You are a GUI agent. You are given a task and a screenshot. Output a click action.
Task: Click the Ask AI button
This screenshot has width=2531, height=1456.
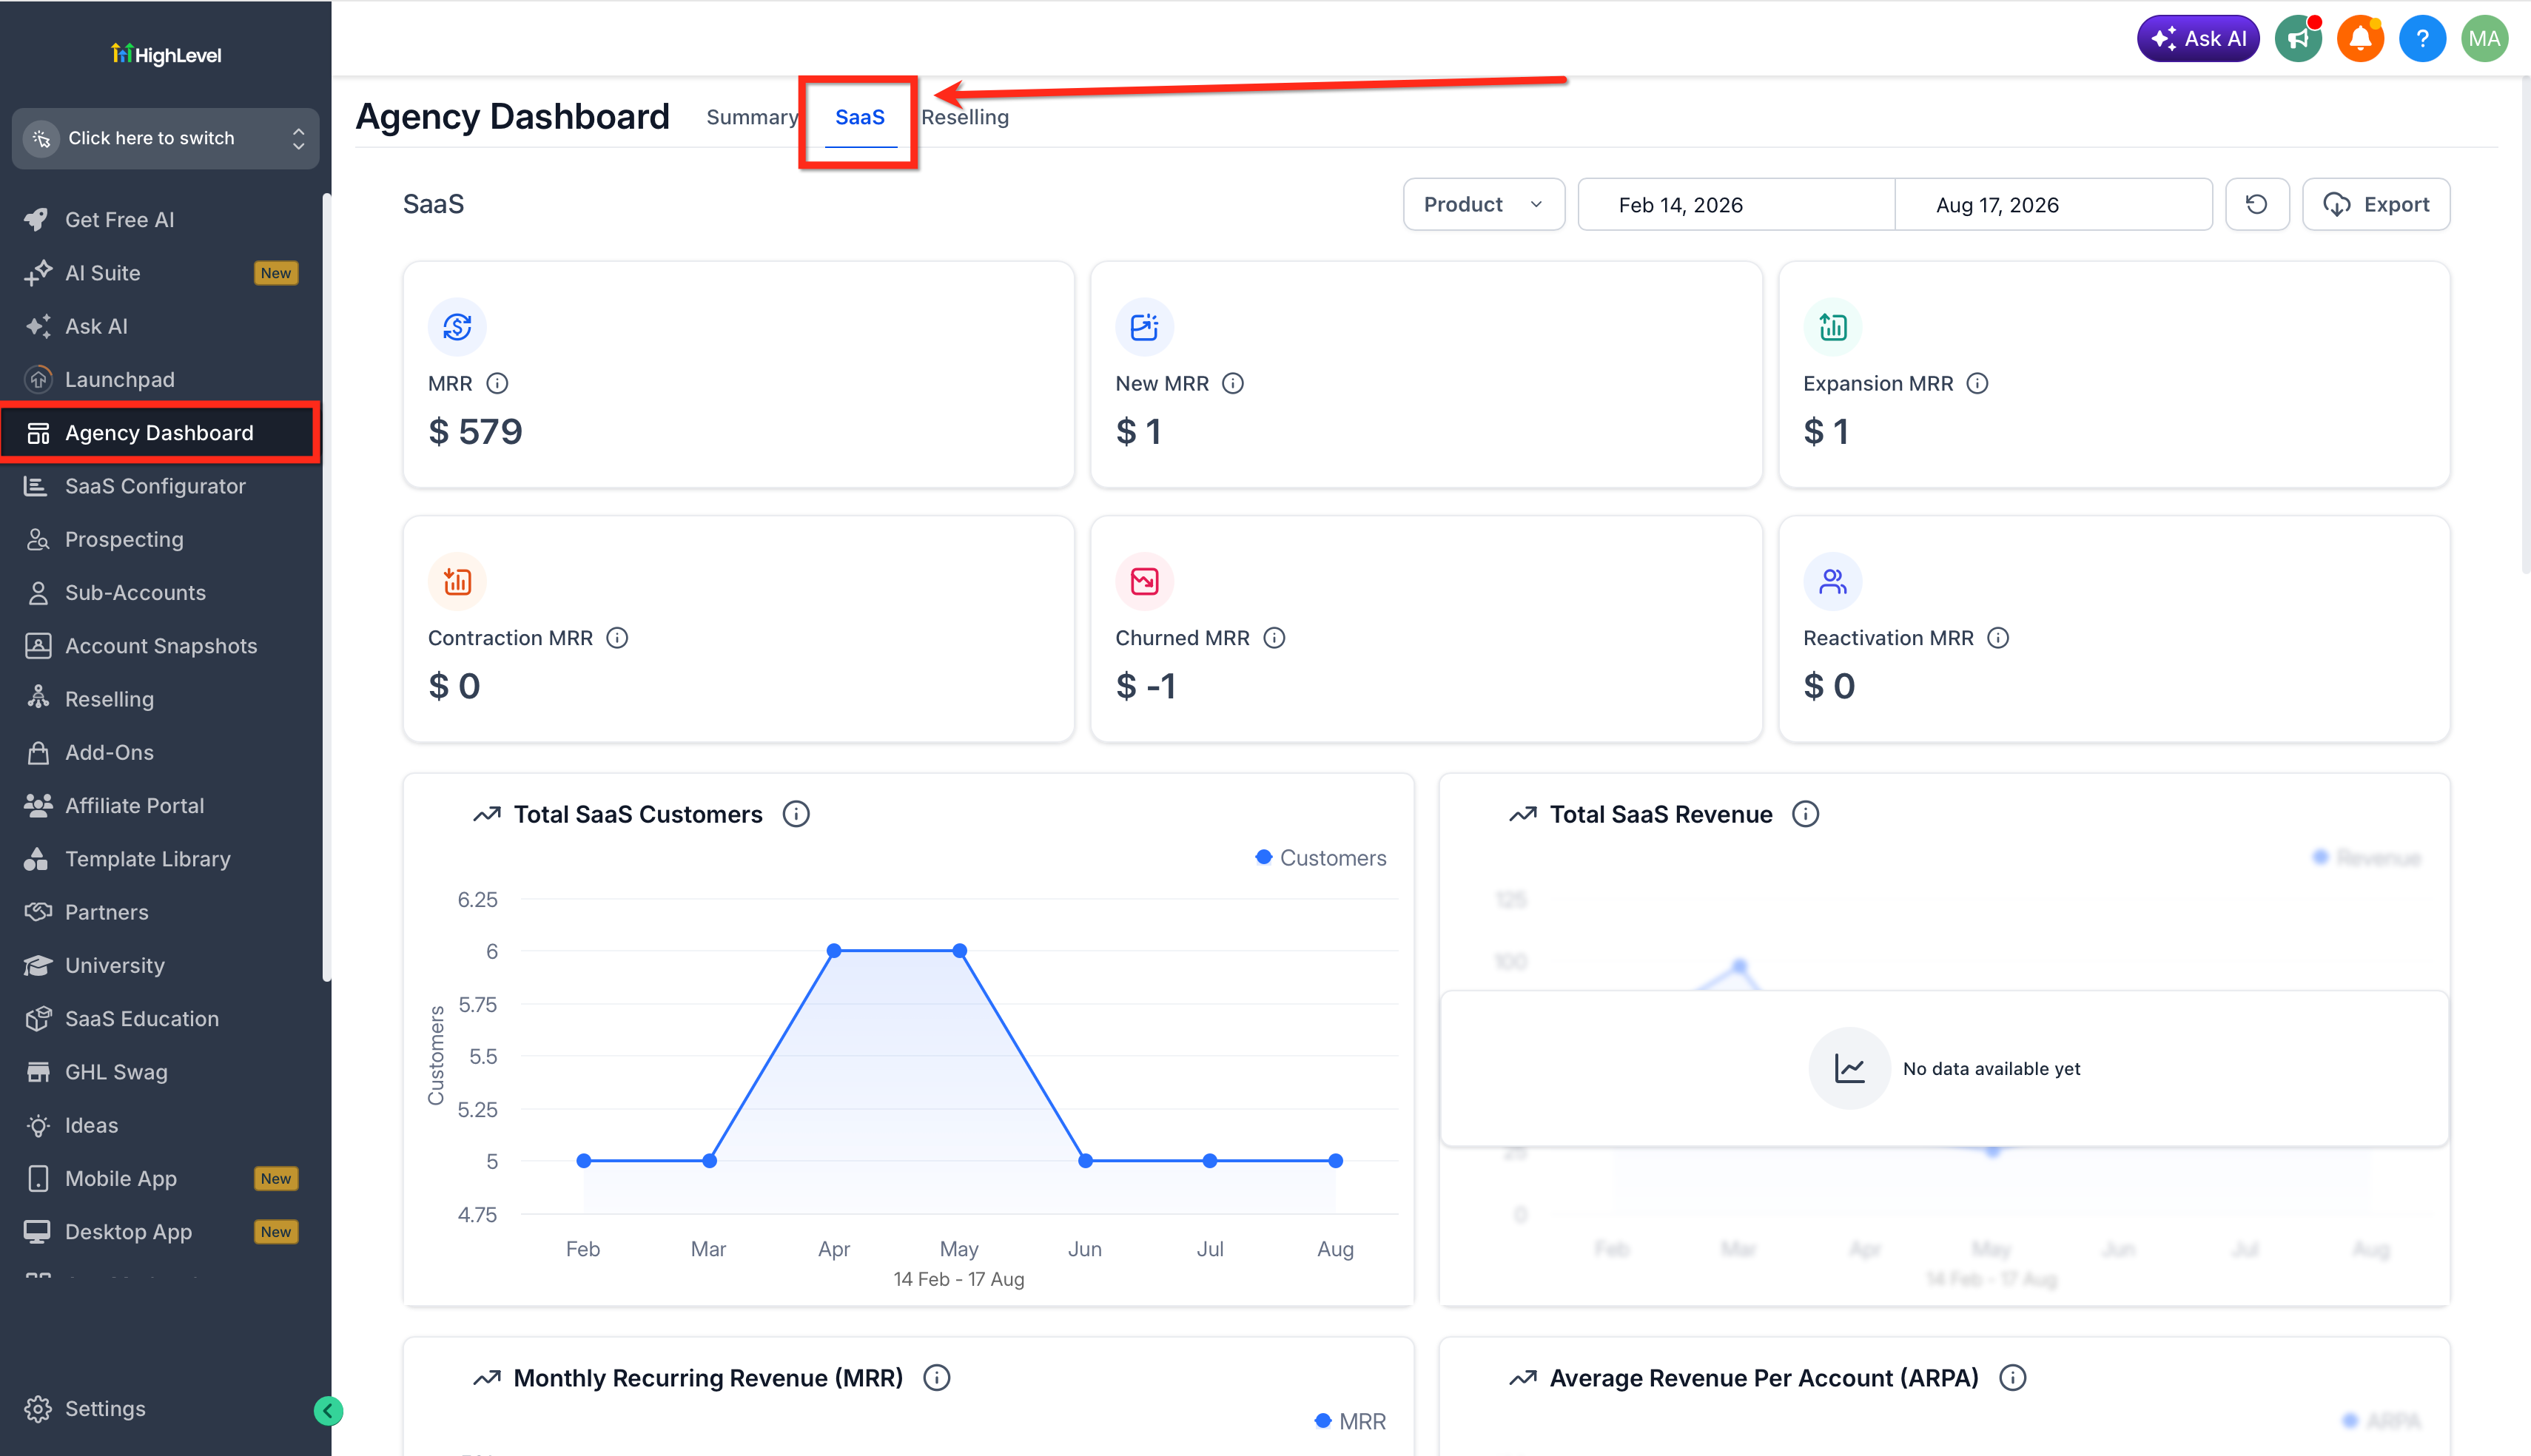click(x=2198, y=39)
